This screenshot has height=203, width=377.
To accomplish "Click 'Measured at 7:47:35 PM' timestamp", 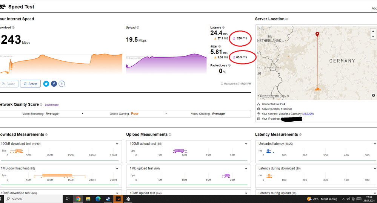I will tap(236, 84).
